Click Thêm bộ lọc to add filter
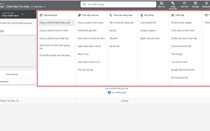The image size is (210, 131). 12,74
